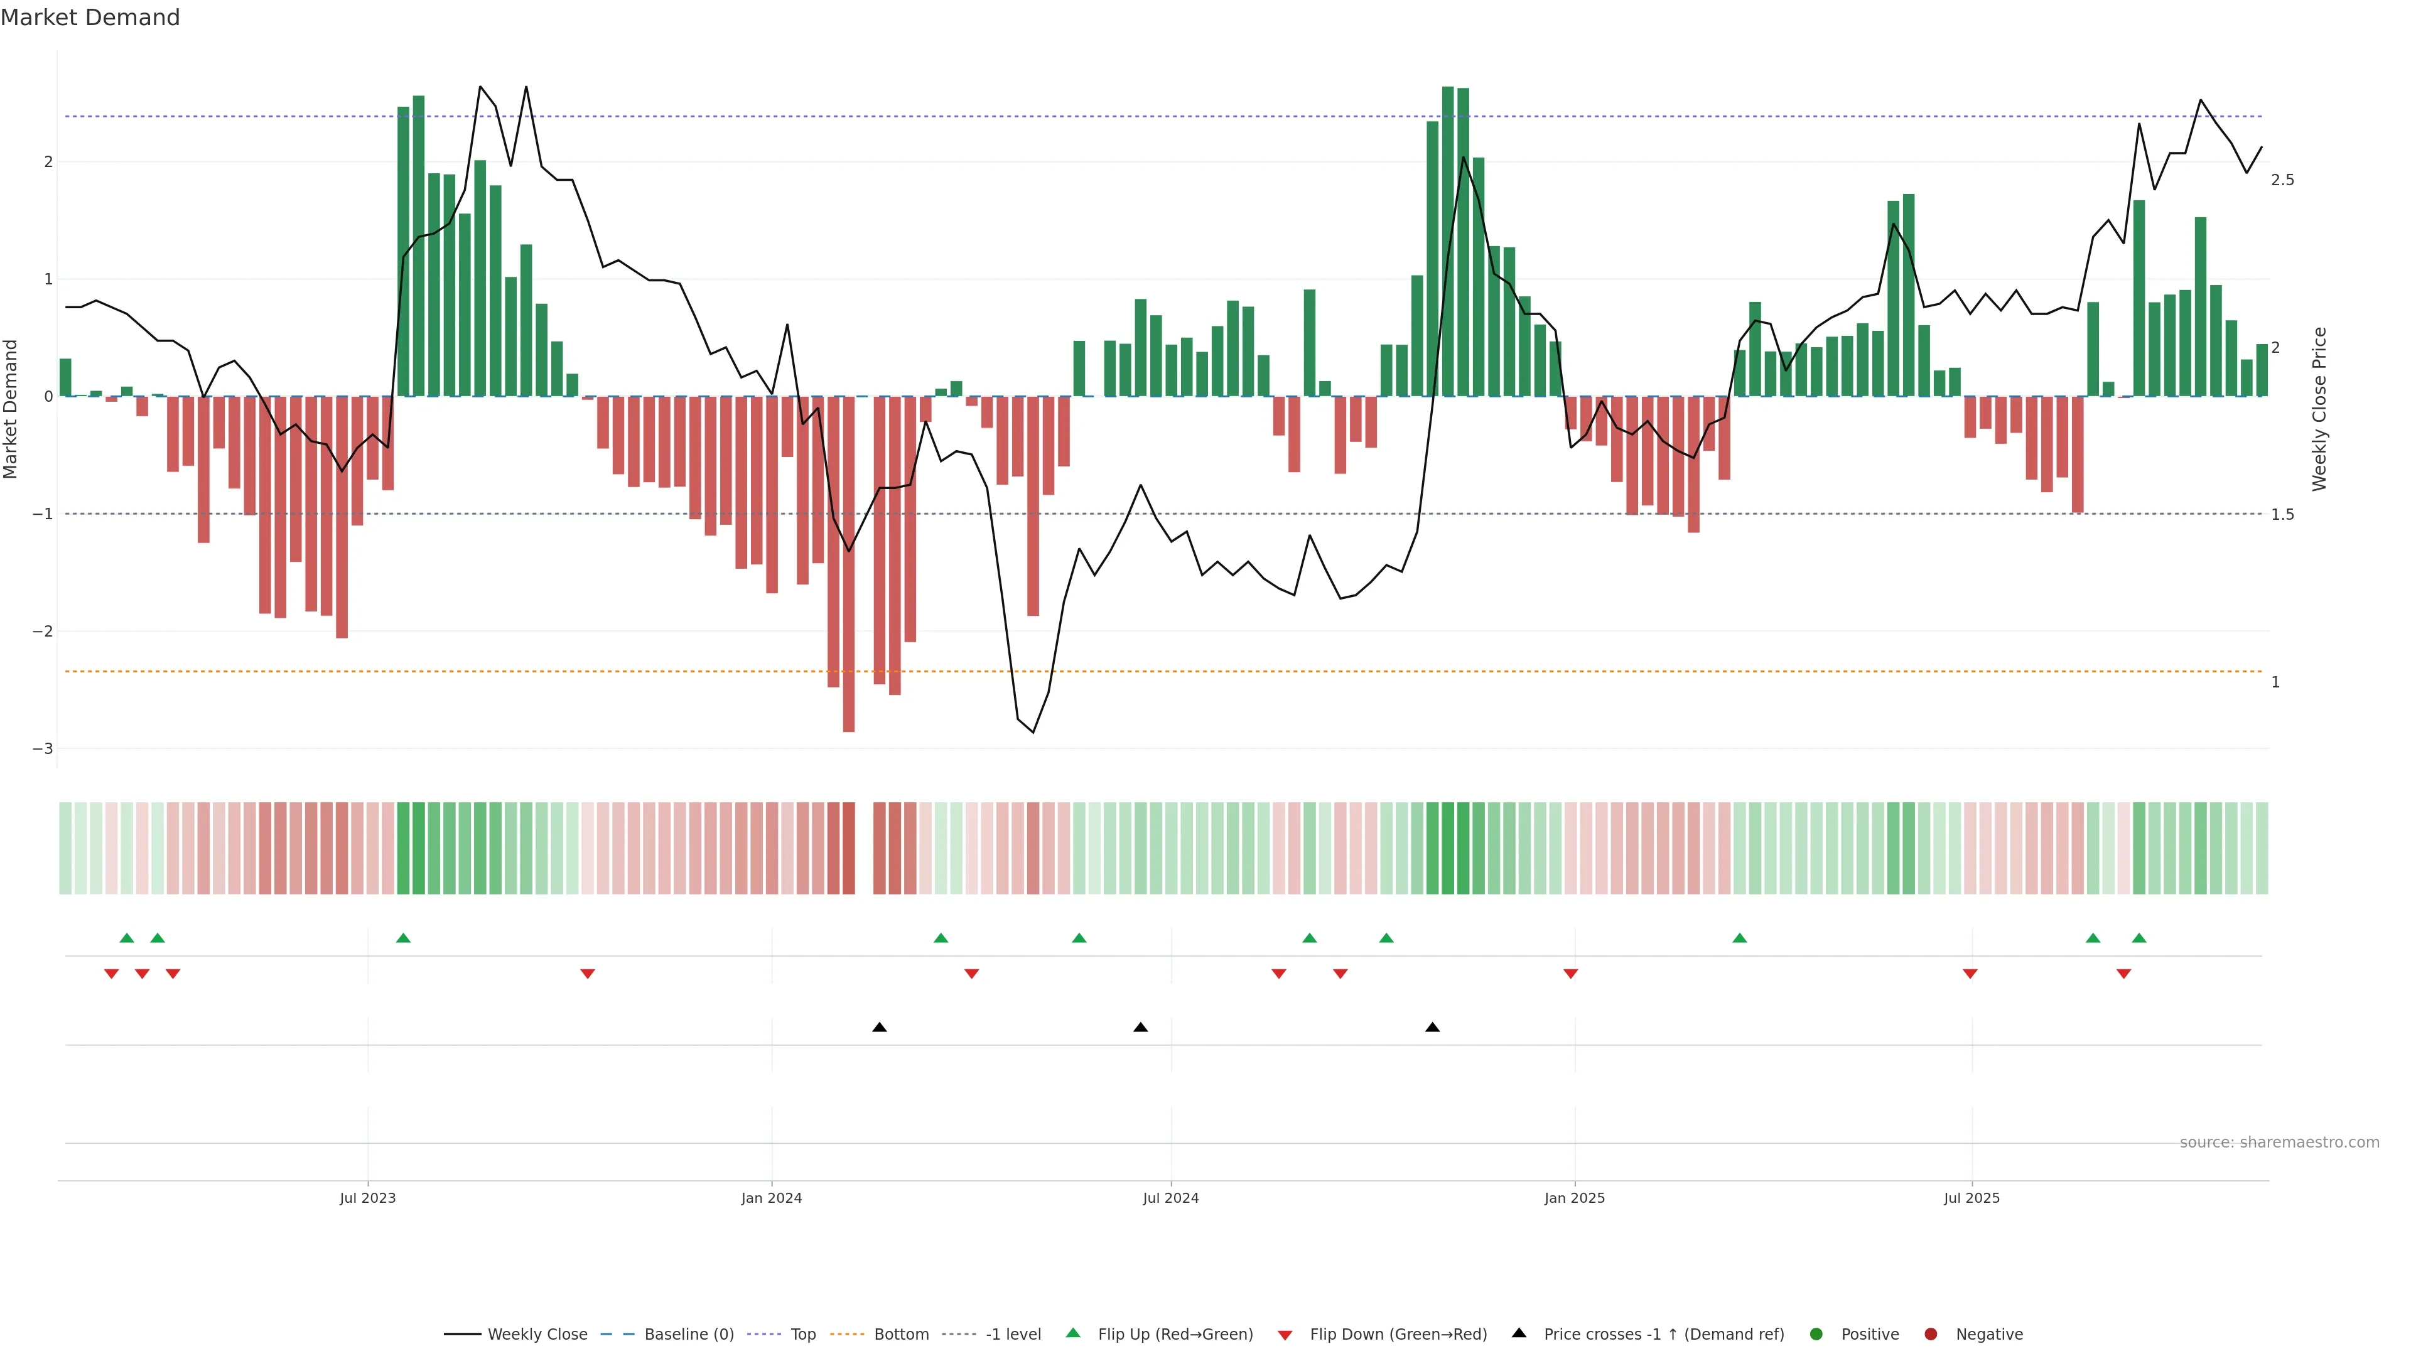The height and width of the screenshot is (1356, 2411).
Task: Click the black Price crosses -1 legend icon
Action: click(x=1519, y=1333)
